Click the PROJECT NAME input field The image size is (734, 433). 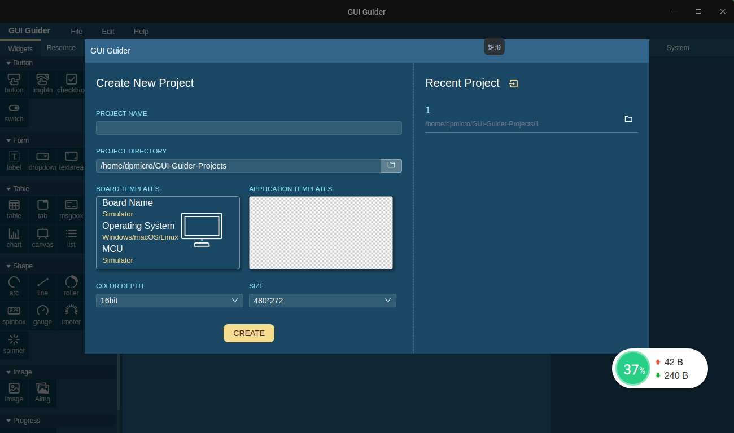249,128
